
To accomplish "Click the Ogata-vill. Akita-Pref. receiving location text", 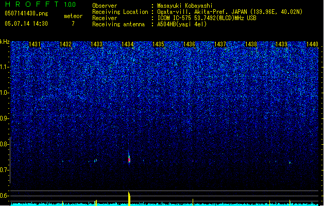I will [x=230, y=12].
